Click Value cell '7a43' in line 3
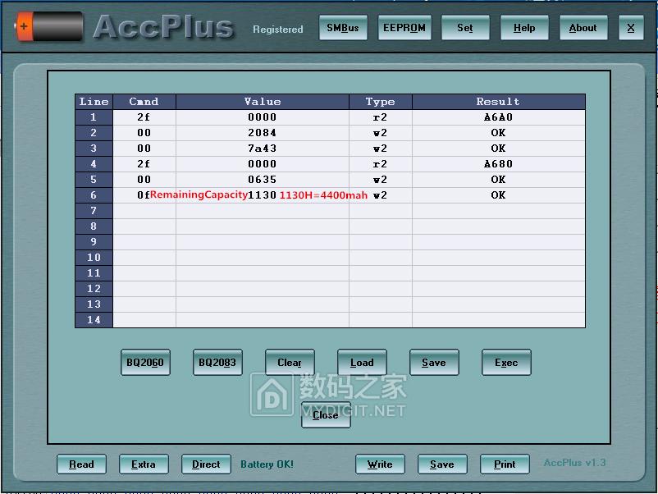Image resolution: width=658 pixels, height=494 pixels. click(x=263, y=149)
